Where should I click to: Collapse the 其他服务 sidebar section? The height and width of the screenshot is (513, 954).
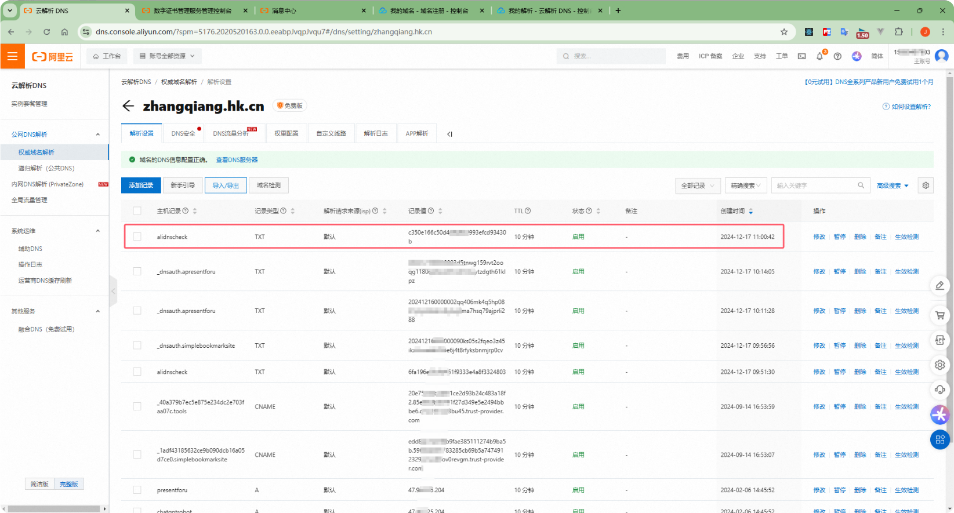click(97, 311)
